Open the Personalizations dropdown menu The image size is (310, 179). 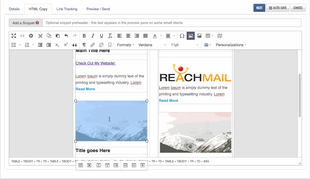click(x=231, y=45)
